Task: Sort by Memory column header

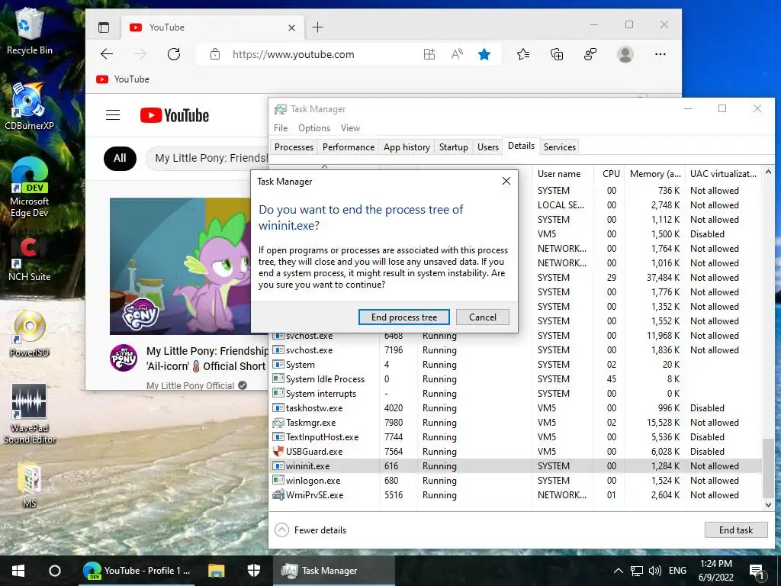Action: 654,174
